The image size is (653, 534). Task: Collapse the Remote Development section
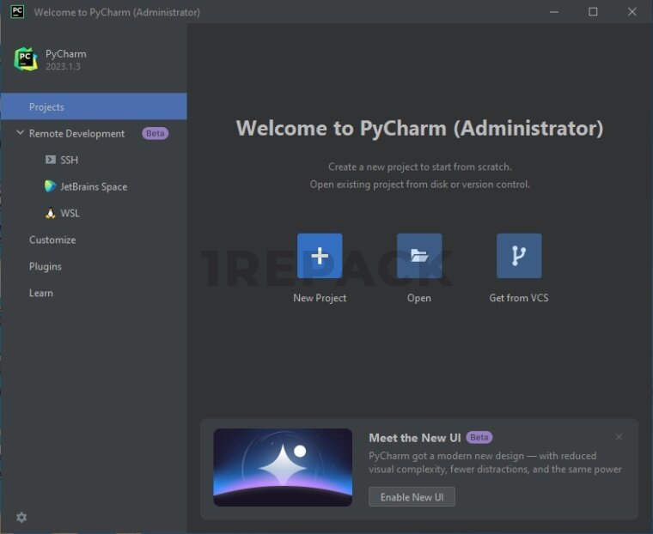21,134
